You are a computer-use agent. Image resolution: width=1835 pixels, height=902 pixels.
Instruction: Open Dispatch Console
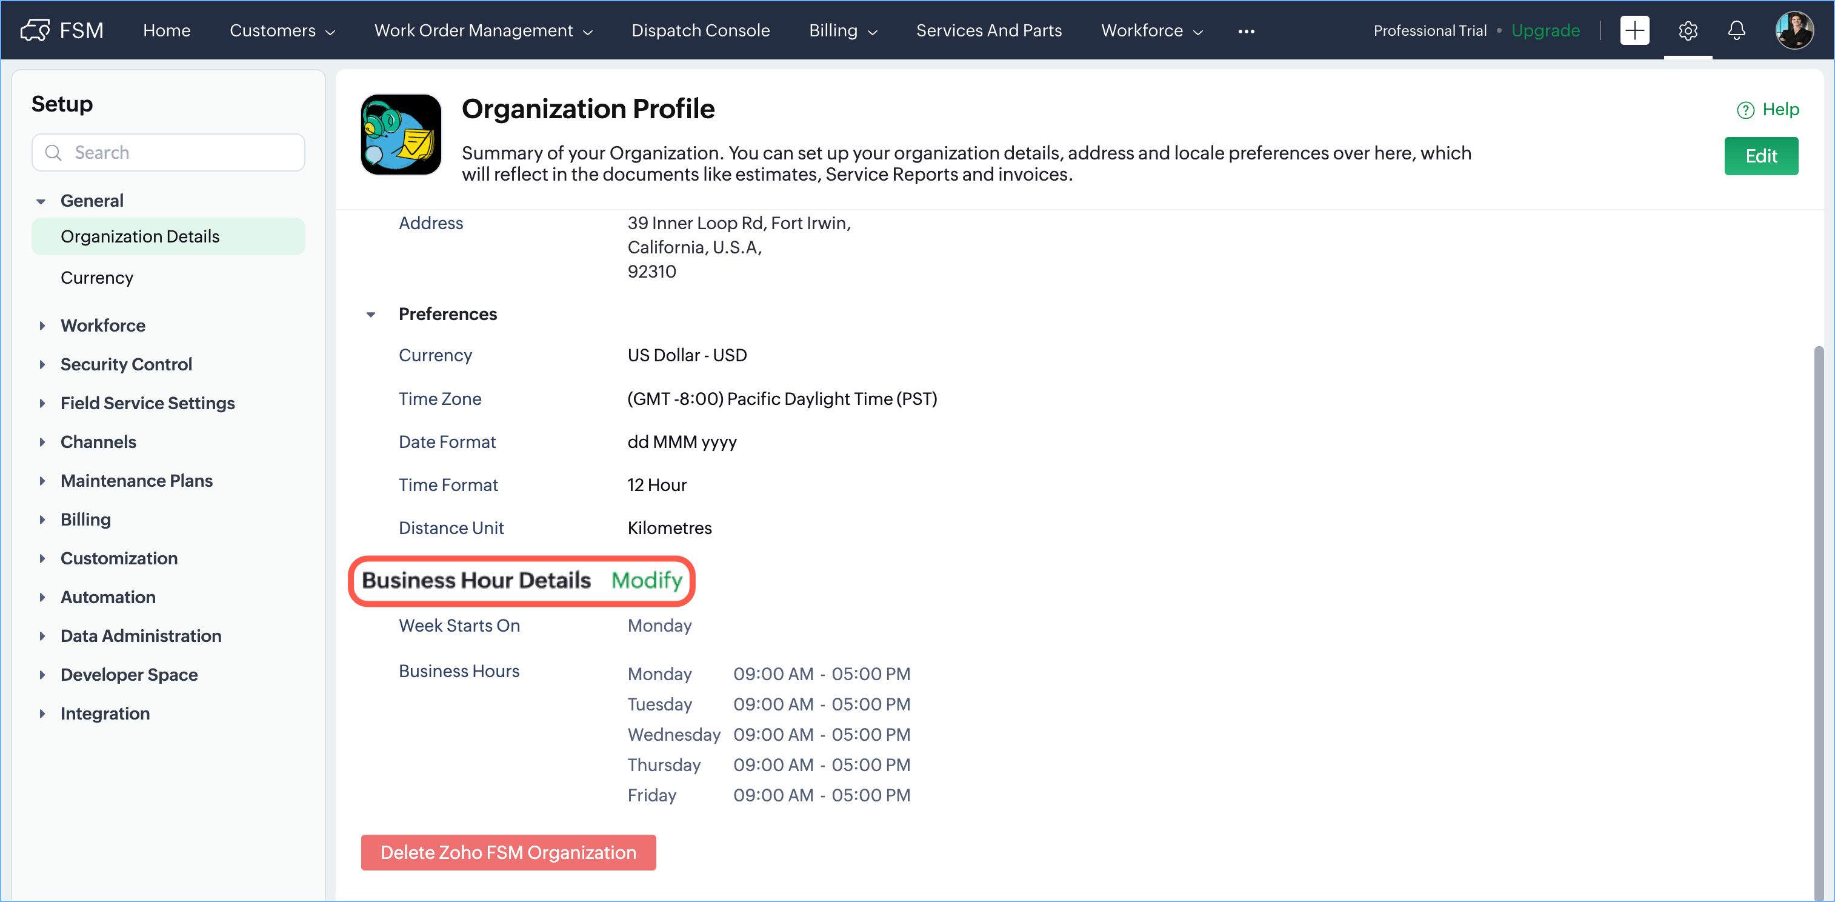700,31
